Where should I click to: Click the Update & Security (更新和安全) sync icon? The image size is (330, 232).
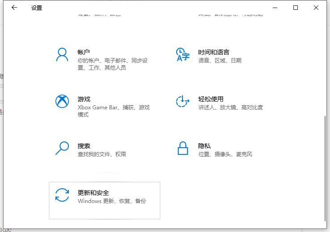[x=62, y=195]
